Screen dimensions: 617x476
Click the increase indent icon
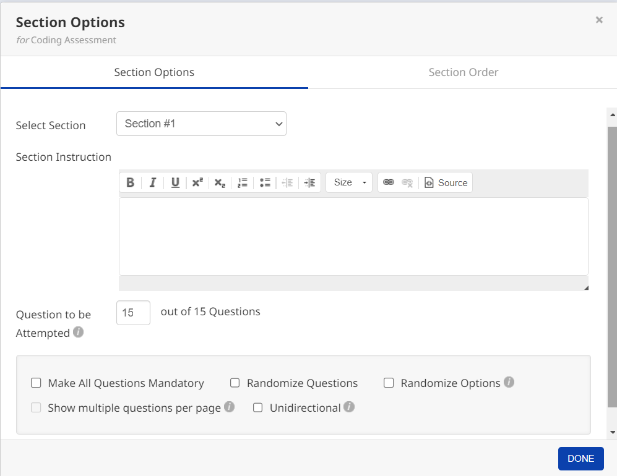click(x=309, y=183)
